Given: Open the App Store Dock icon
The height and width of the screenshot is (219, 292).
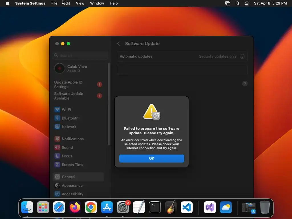Looking at the screenshot, I should (x=107, y=207).
